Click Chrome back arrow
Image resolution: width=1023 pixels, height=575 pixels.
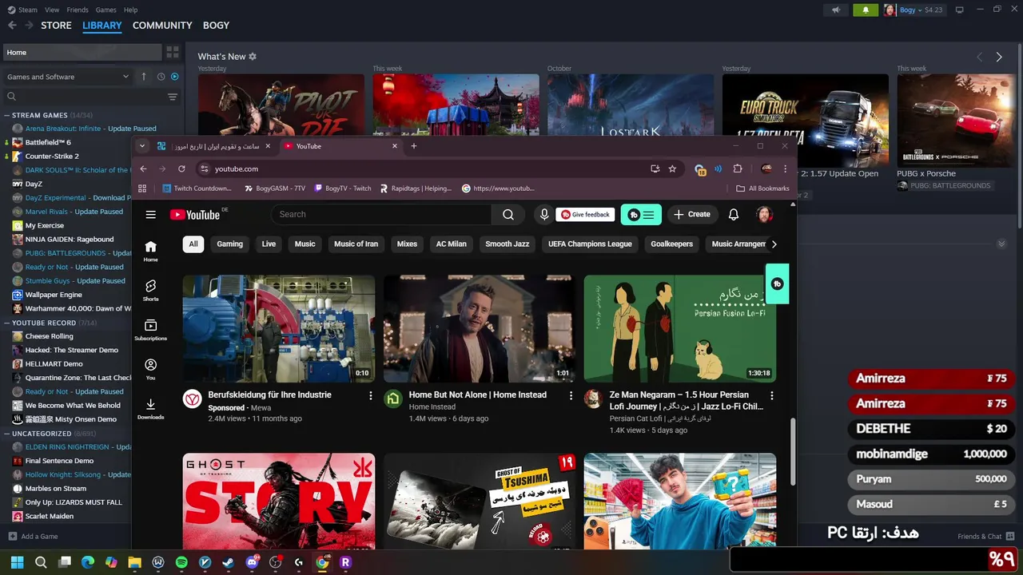143,169
